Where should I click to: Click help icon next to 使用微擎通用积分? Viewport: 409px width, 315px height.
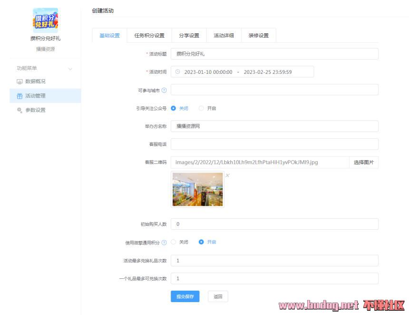pyautogui.click(x=164, y=243)
